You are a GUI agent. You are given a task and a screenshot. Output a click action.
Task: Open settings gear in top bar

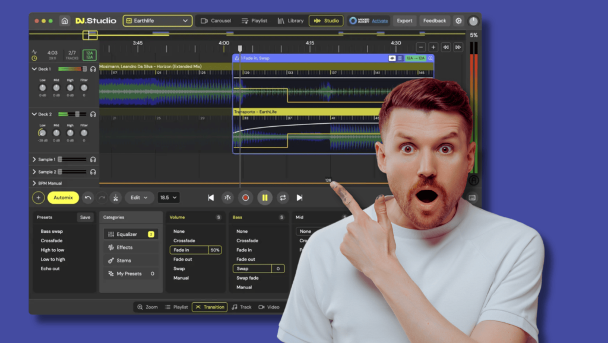tap(459, 21)
